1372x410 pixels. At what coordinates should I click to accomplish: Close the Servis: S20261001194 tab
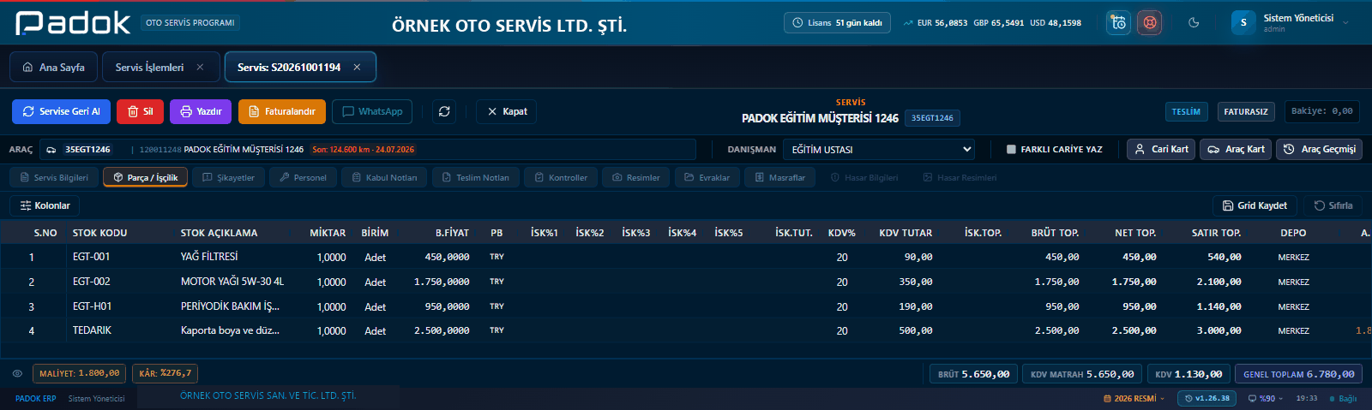(357, 67)
